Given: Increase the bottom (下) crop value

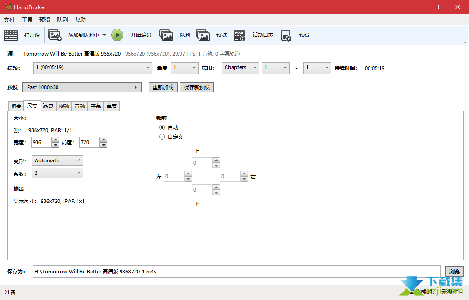Looking at the screenshot, I should 216,188.
